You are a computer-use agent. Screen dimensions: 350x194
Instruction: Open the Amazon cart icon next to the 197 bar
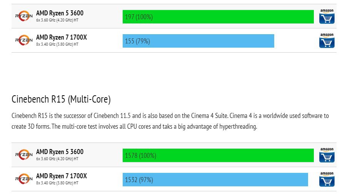pos(327,17)
